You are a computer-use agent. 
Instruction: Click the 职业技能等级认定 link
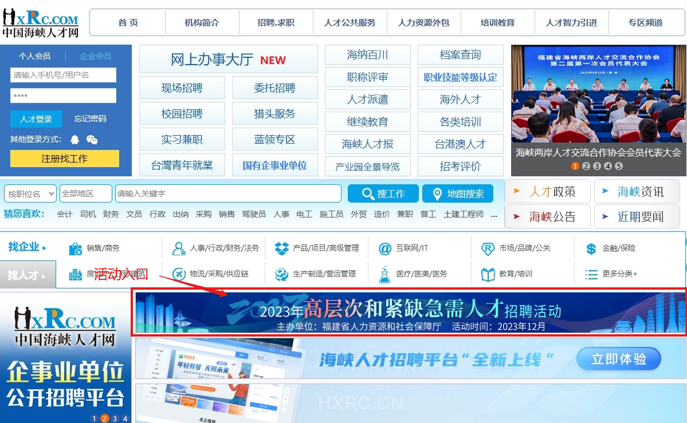(x=461, y=77)
